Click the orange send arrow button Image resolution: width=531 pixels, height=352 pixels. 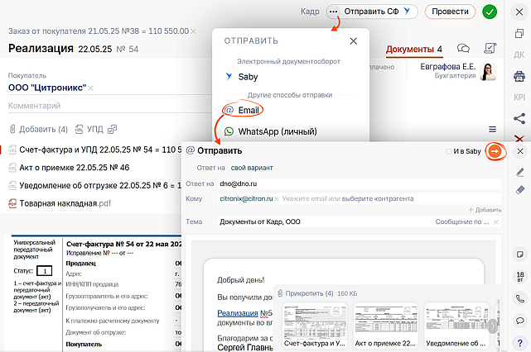point(495,151)
